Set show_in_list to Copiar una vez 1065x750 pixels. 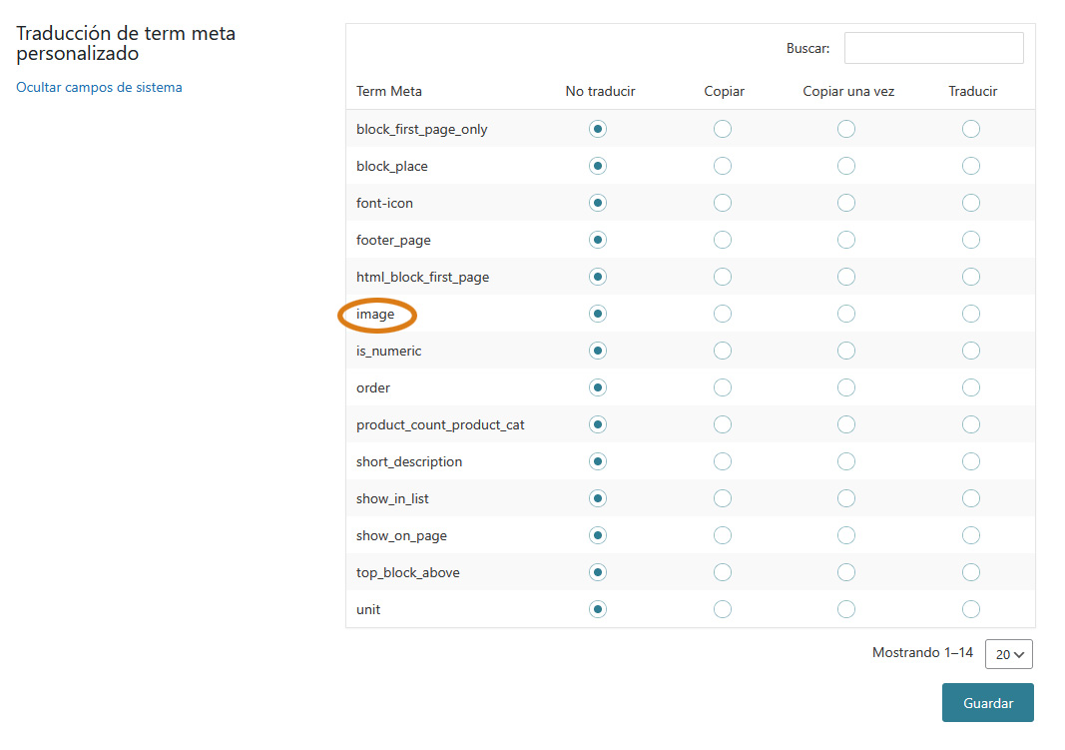(846, 498)
